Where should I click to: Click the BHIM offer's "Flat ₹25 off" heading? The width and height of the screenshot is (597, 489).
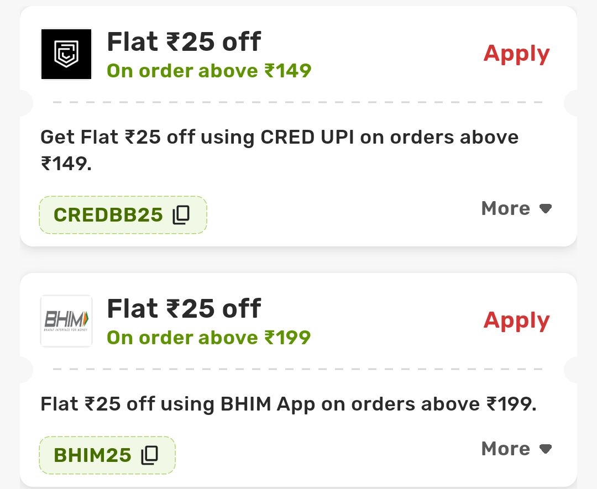pos(184,309)
